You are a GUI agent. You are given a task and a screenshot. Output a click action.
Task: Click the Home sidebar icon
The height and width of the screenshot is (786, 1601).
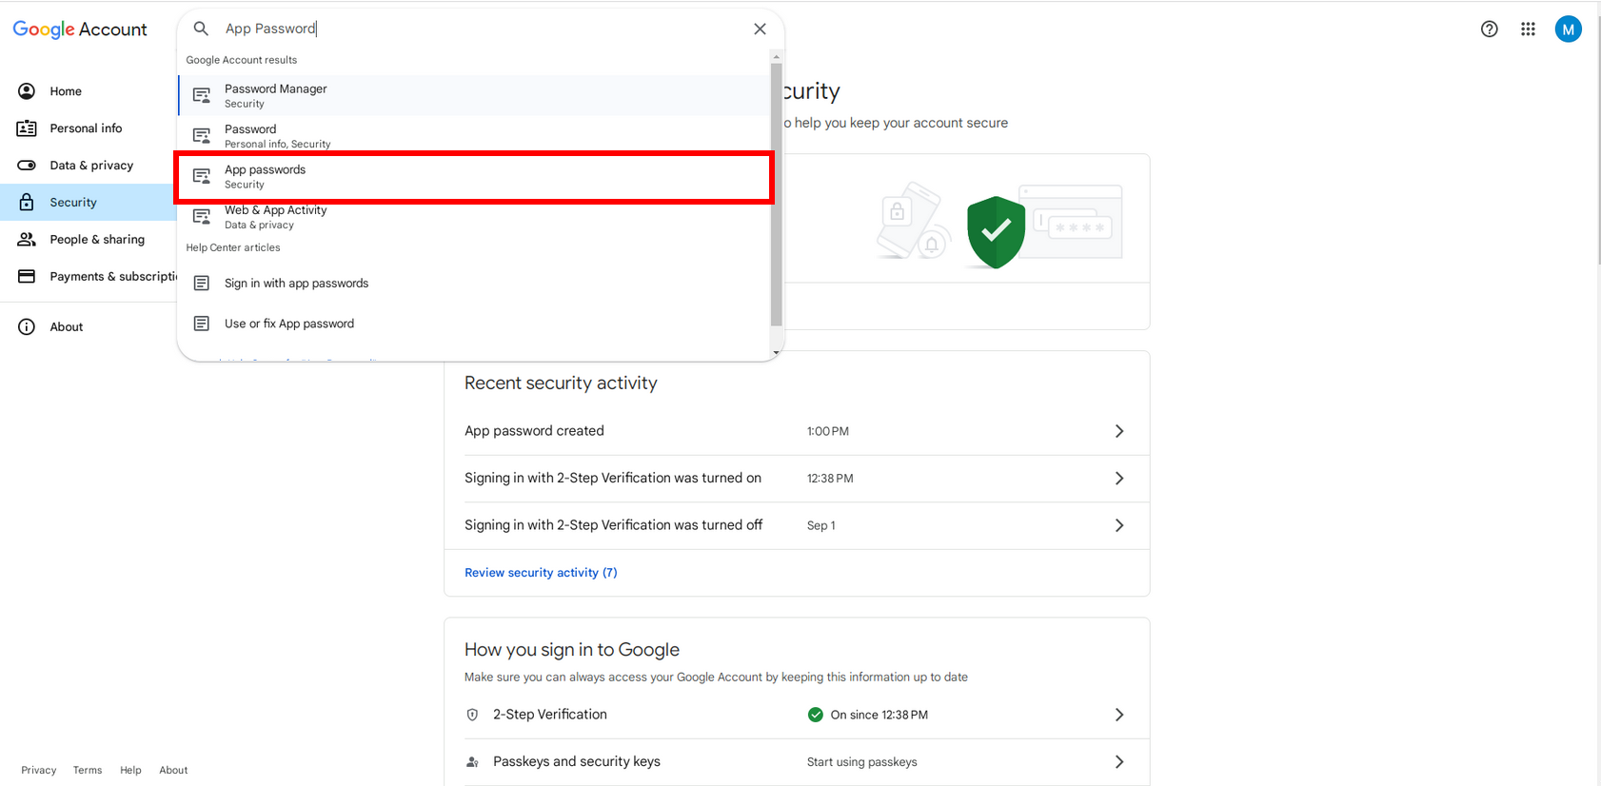point(27,91)
